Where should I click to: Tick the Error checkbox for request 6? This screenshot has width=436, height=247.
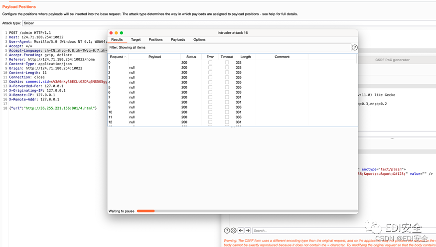(x=210, y=92)
